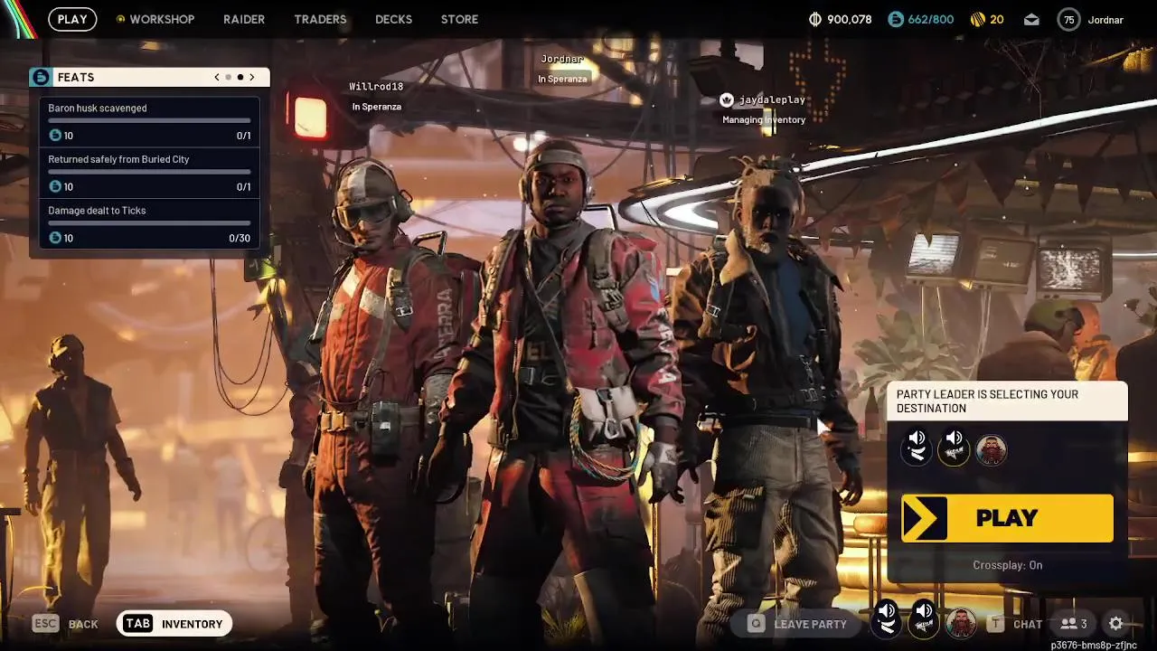
Task: Click the Feats panel title
Action: pos(76,77)
